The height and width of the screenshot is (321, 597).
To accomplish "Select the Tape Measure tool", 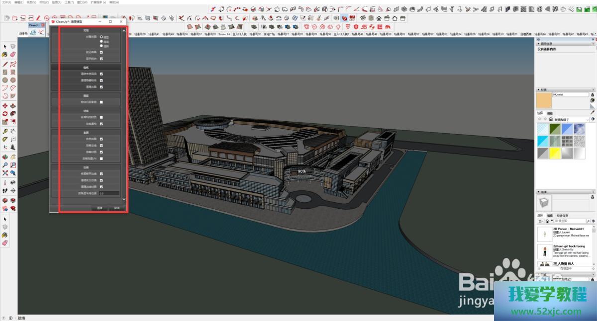I will 5,131.
